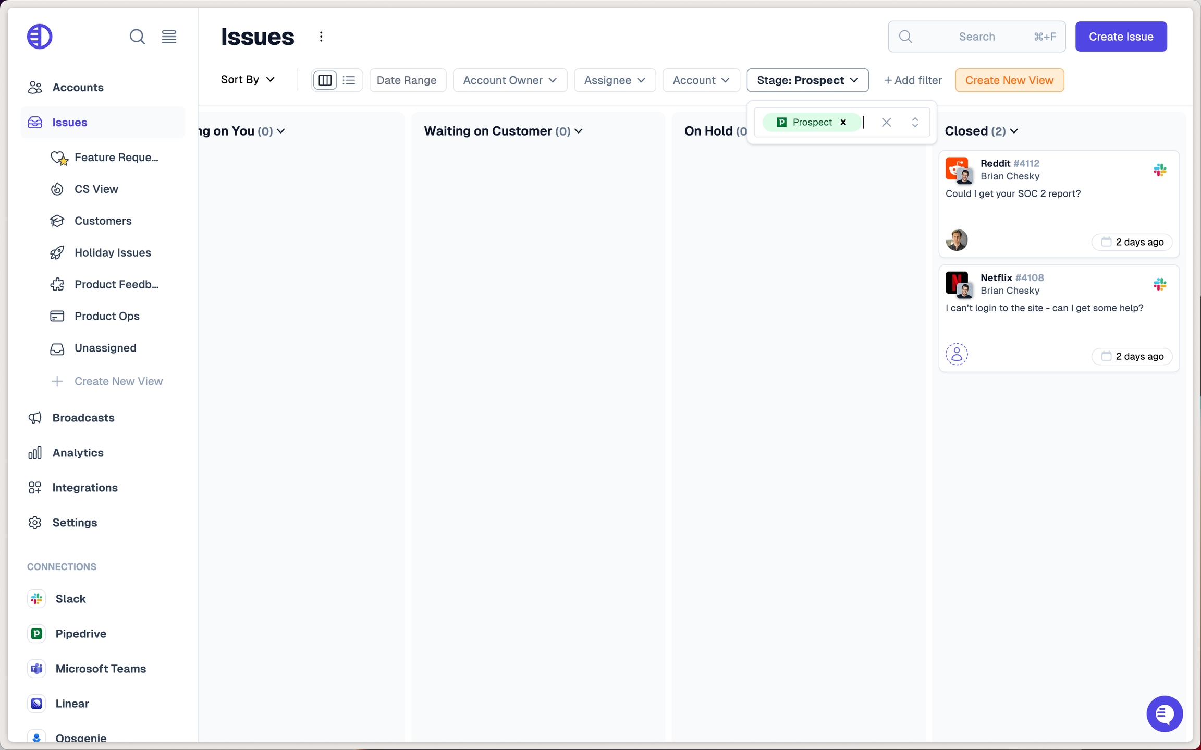The height and width of the screenshot is (750, 1201).
Task: Open the Issues three-dot options menu
Action: pos(321,37)
